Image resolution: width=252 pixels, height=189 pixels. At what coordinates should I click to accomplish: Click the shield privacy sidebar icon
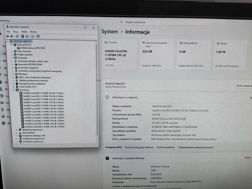click(3, 116)
